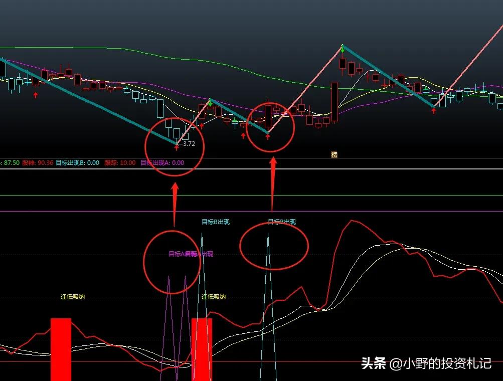This screenshot has width=503, height=381.
Task: Click the 榜 marker icon on the chart
Action: (x=334, y=155)
